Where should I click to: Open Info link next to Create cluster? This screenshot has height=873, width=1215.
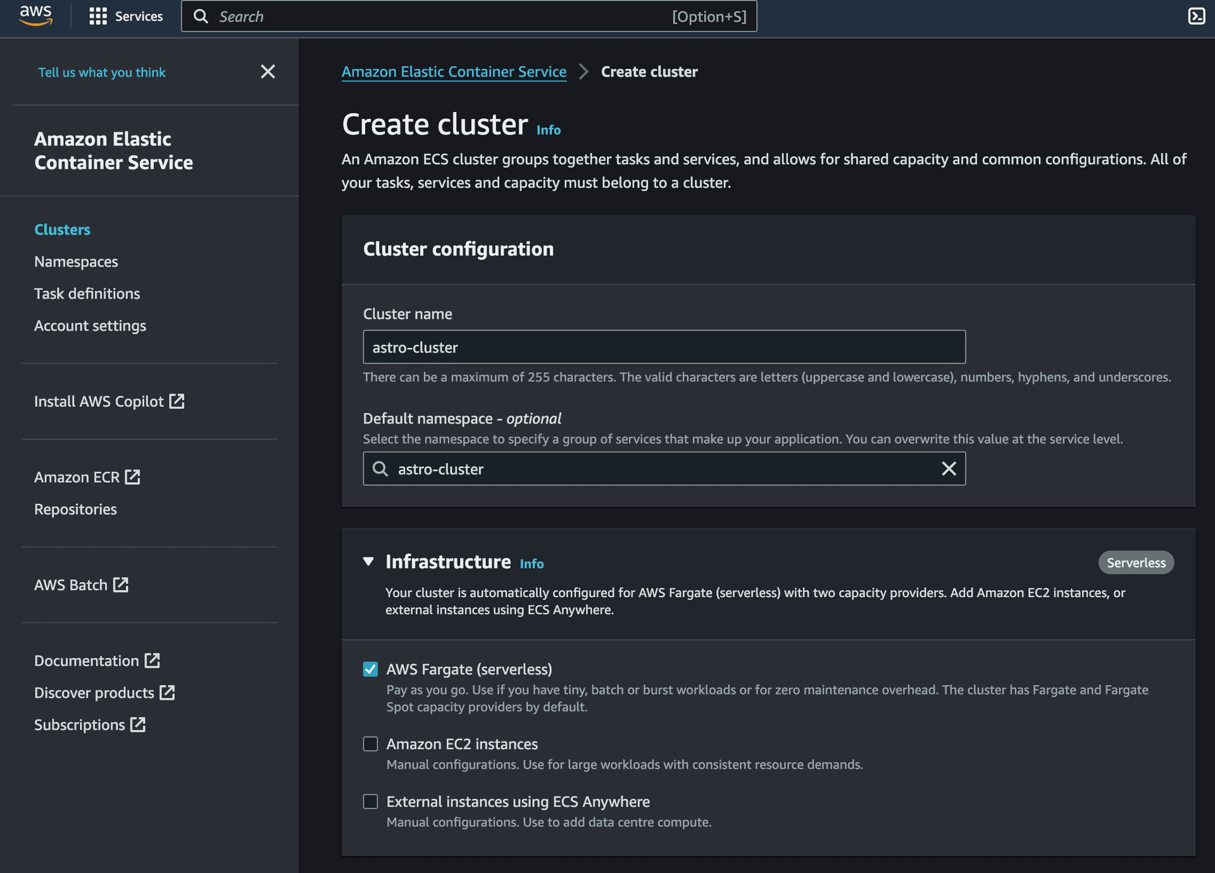point(548,130)
